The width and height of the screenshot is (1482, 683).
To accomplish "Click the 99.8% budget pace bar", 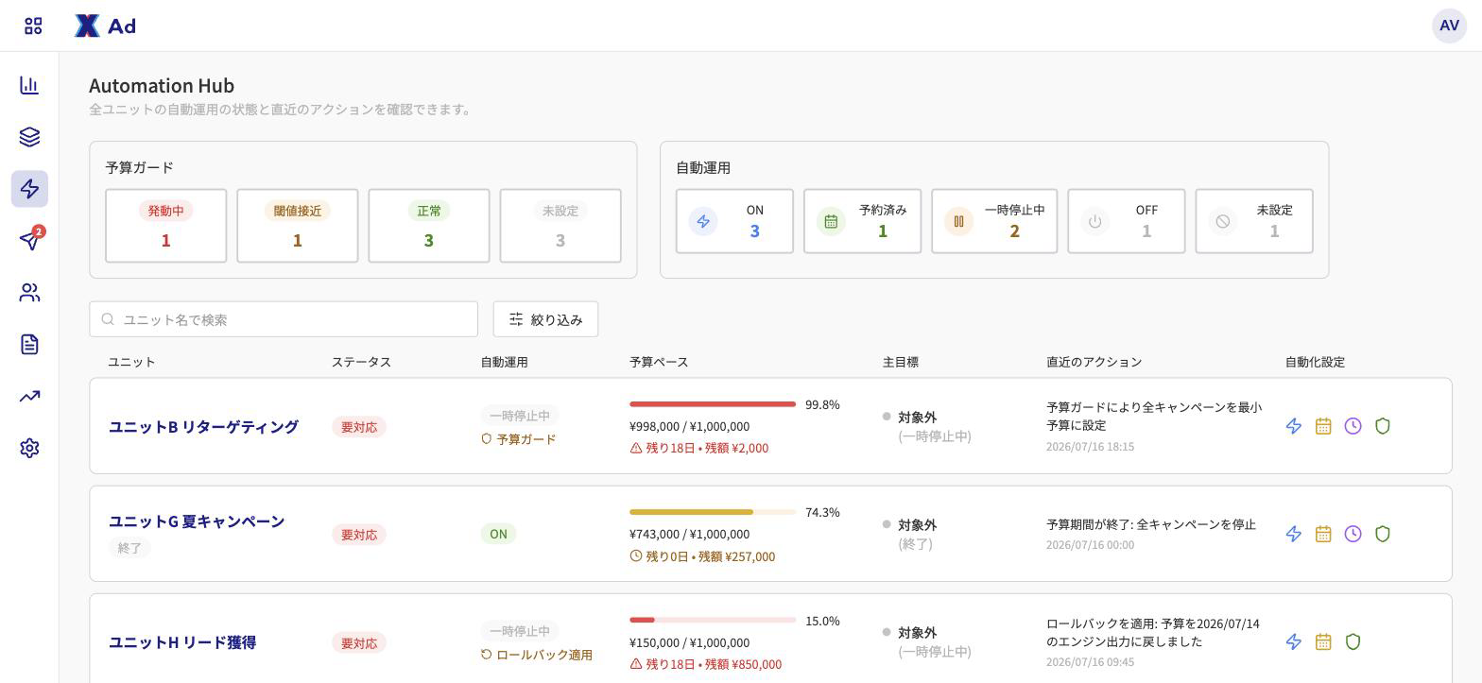I will coord(713,404).
